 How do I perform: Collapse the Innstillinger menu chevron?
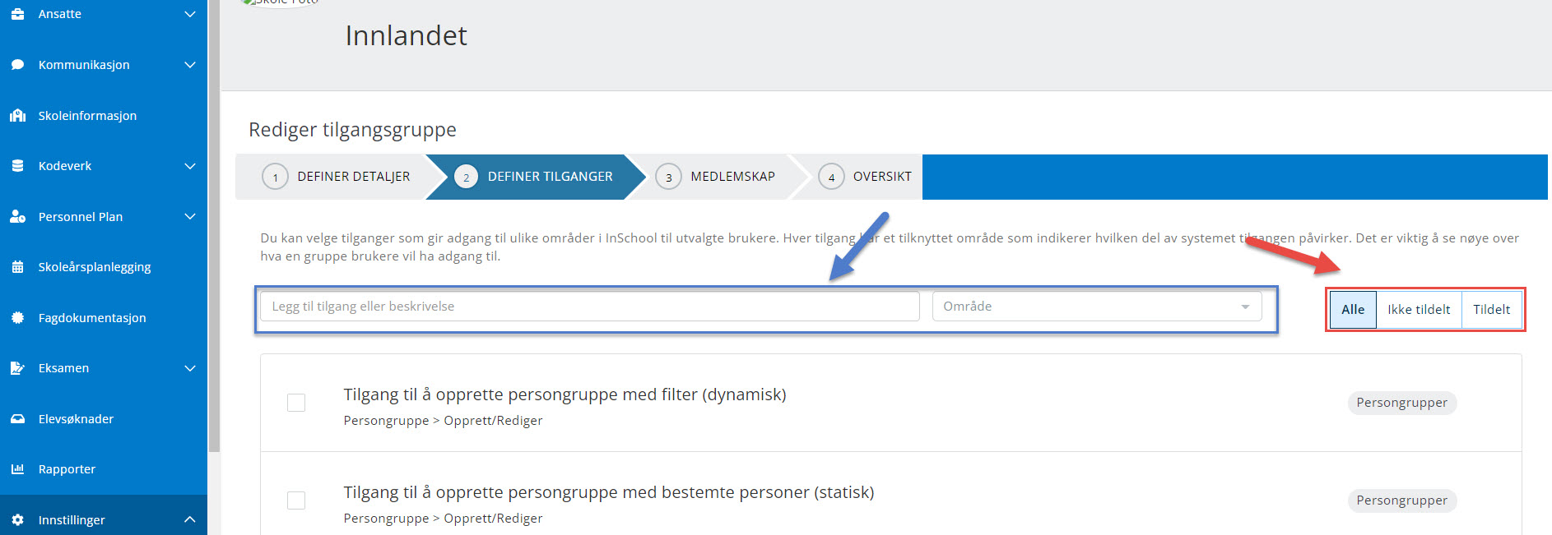[189, 520]
